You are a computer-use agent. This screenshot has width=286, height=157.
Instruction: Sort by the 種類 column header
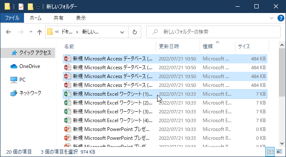(x=217, y=47)
